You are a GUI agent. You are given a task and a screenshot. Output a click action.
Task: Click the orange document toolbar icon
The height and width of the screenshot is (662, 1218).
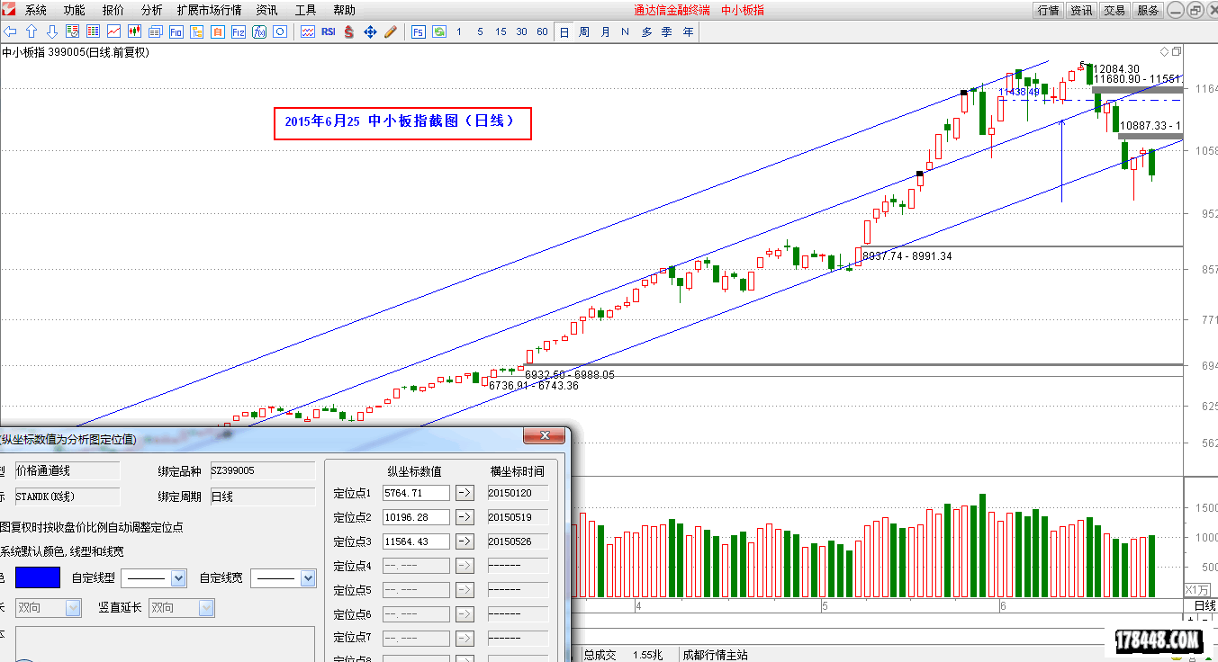tap(217, 31)
